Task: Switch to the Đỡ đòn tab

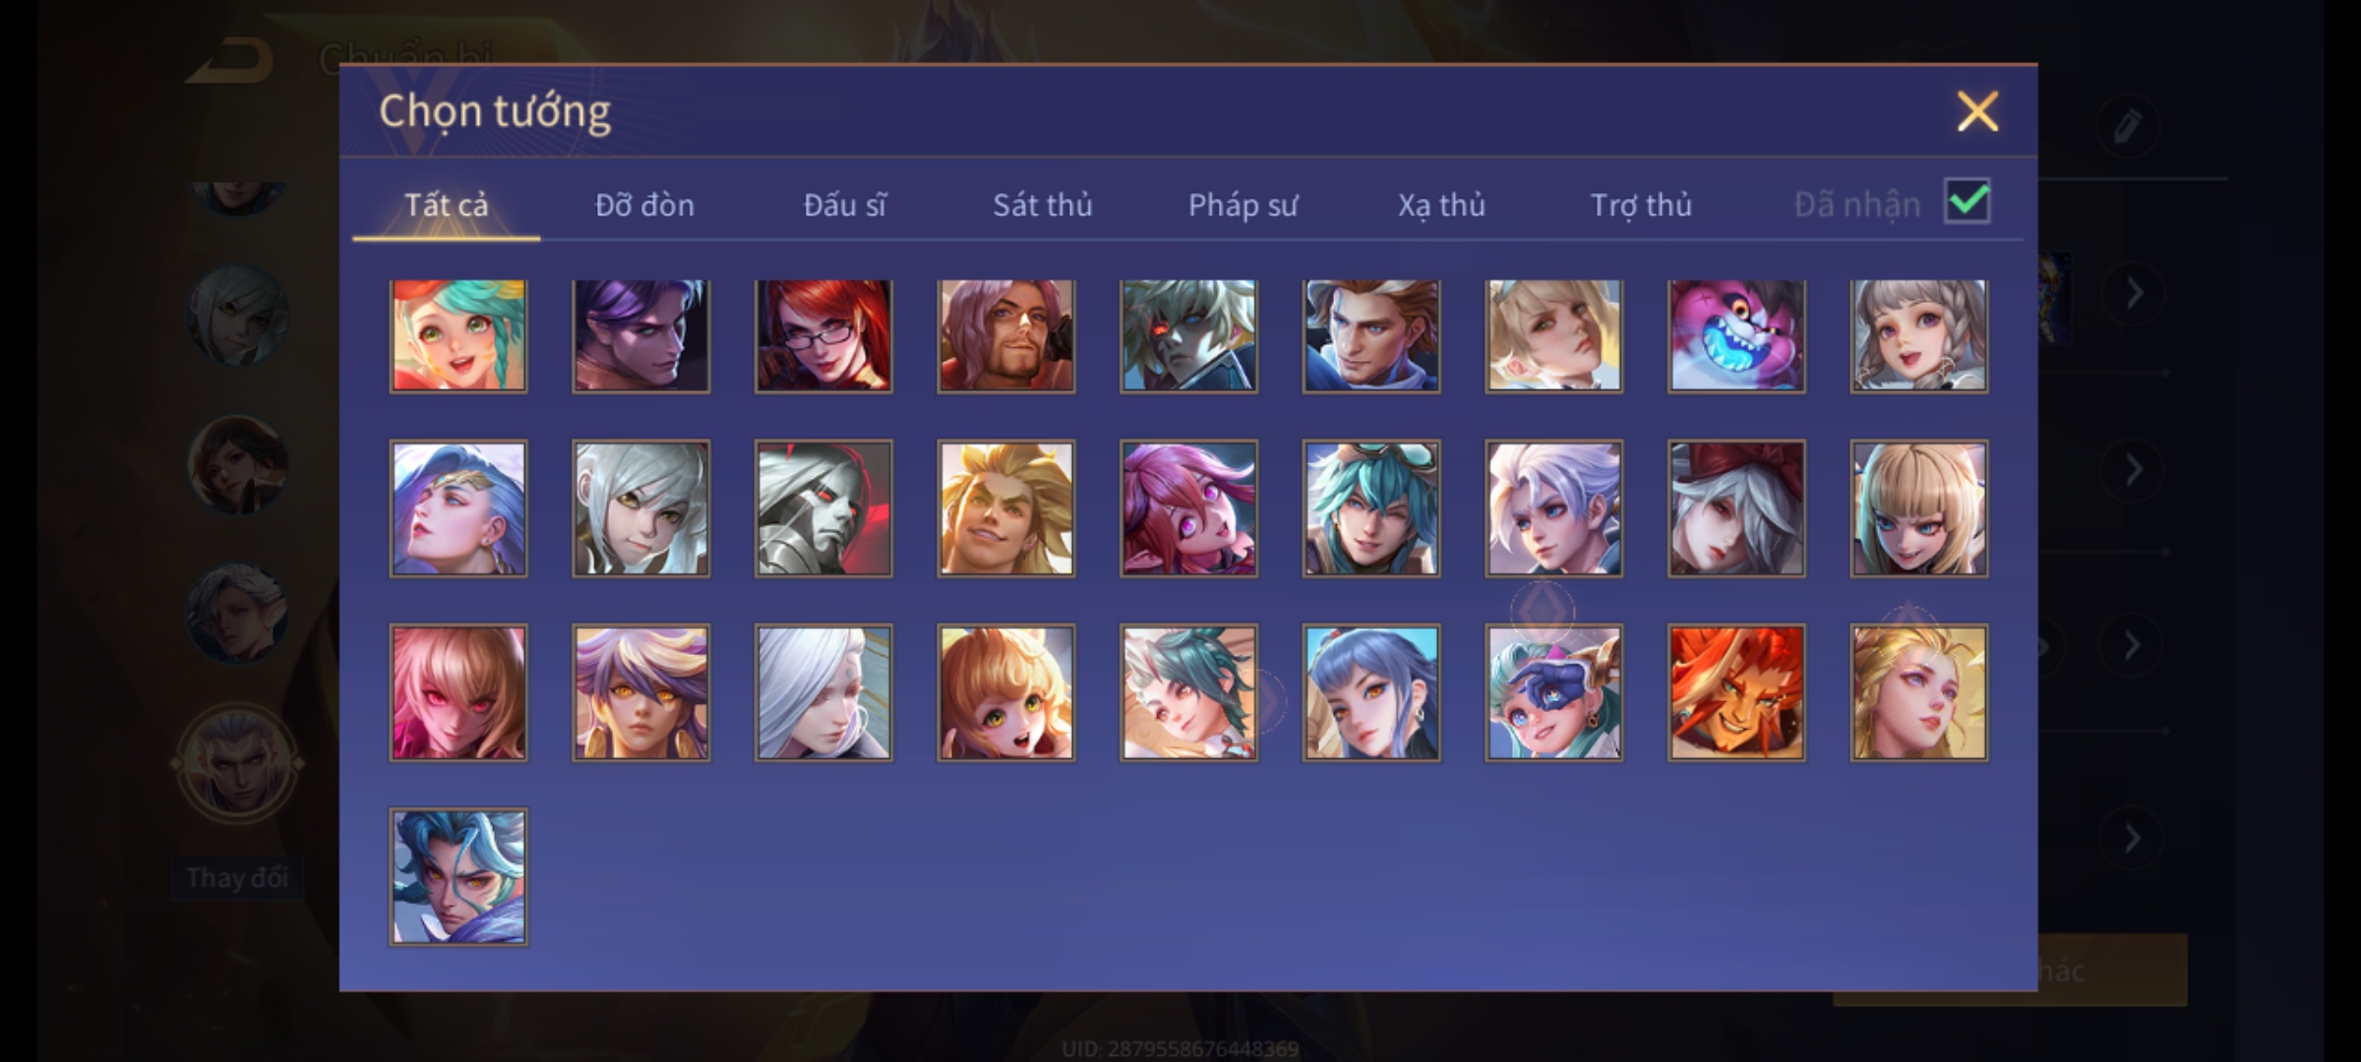Action: 645,205
